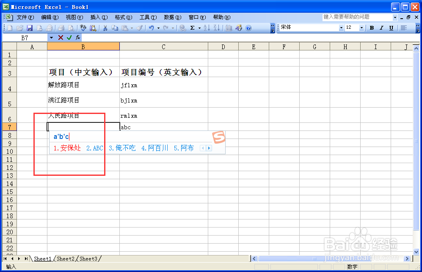Choose IME candidate 5 阿布
Screen dimensions: 422x272
coord(184,148)
